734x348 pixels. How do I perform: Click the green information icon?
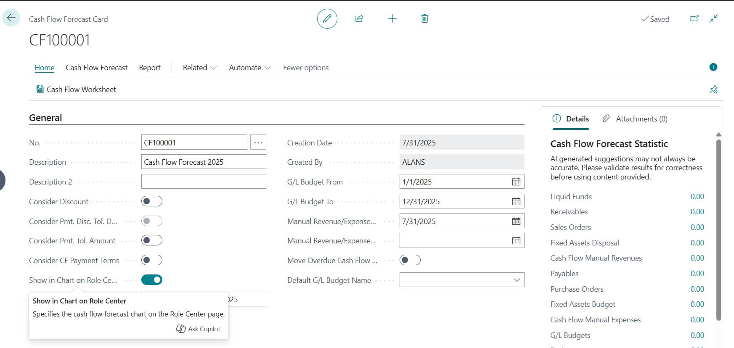(713, 67)
